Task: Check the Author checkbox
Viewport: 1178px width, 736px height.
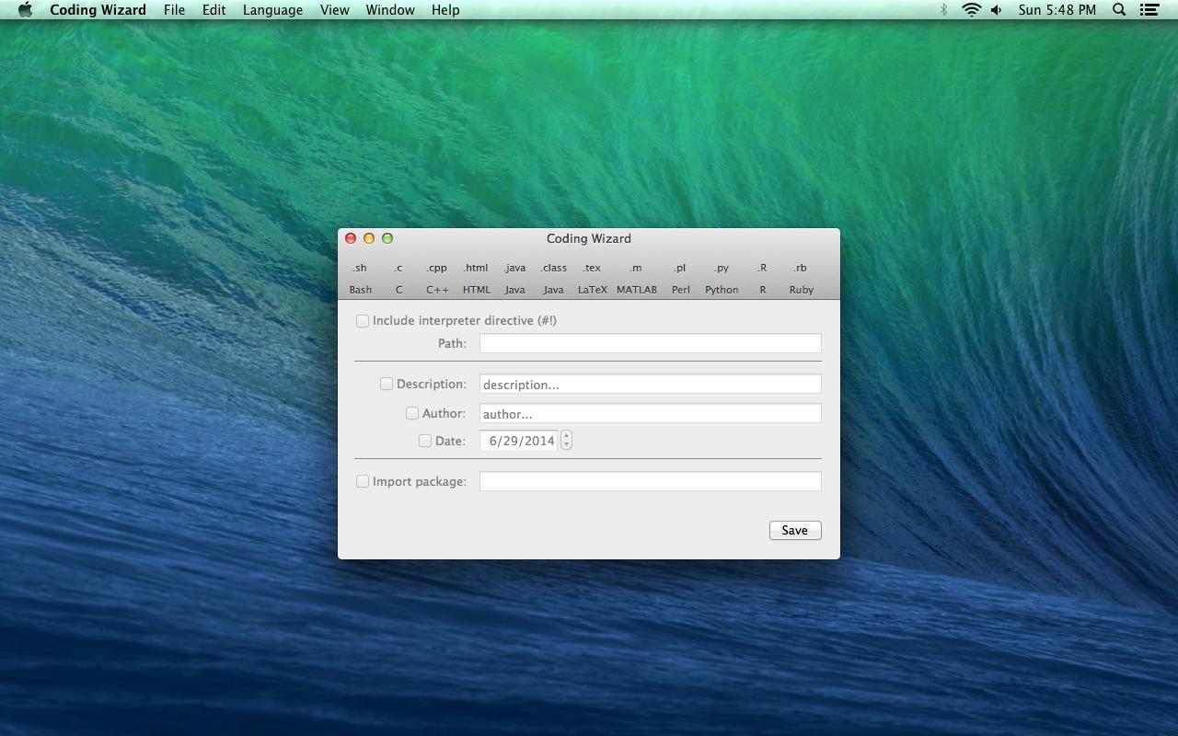Action: (x=412, y=413)
